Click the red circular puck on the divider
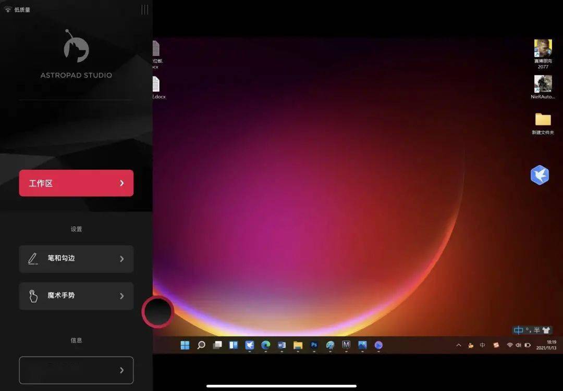The height and width of the screenshot is (391, 563). pyautogui.click(x=157, y=311)
